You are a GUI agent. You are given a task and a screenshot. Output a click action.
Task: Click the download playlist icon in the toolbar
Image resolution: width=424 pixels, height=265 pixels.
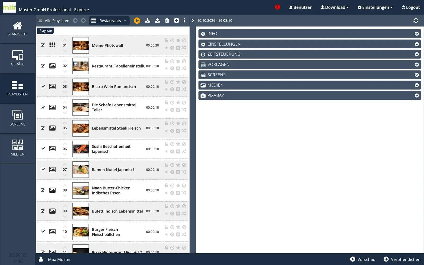point(148,21)
